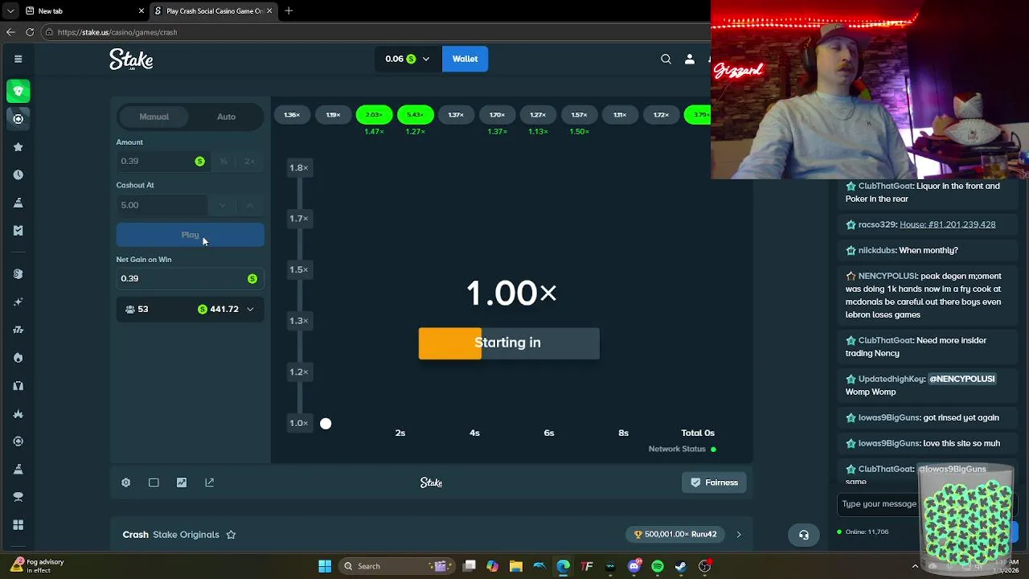The height and width of the screenshot is (579, 1029).
Task: Click the Wallet button
Action: [465, 59]
